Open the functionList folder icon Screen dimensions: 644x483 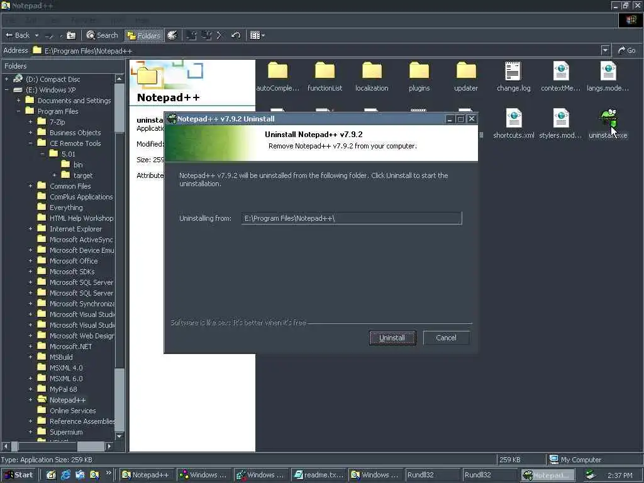(325, 70)
